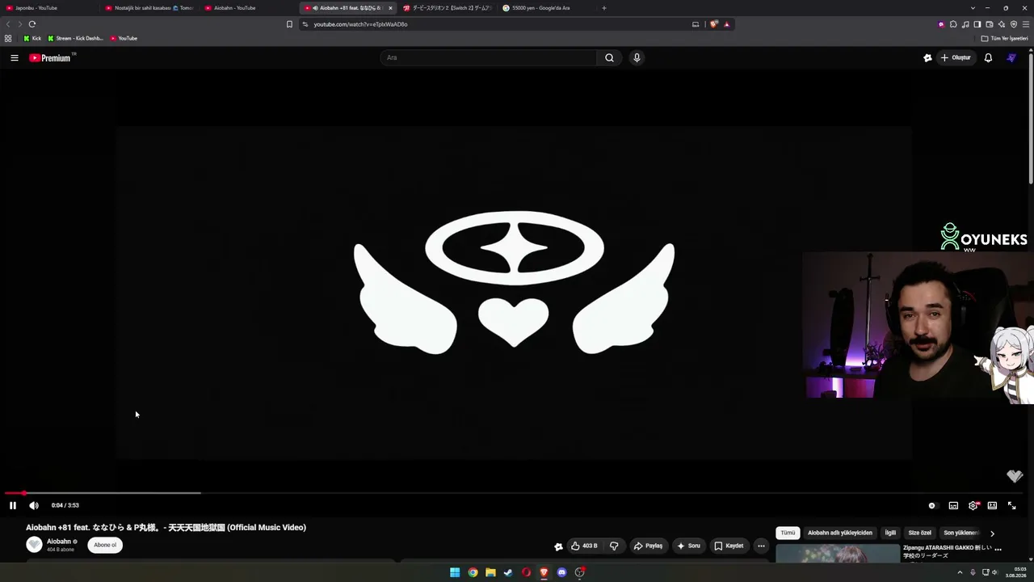Open options for Zipangu ATARASHII GAKKO video
Screen dimensions: 1034x582
click(998, 549)
